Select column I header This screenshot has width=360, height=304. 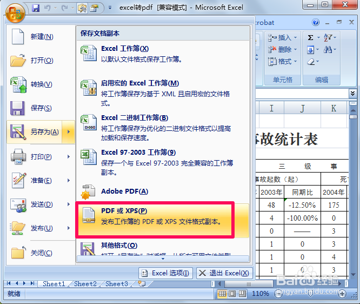click(x=271, y=108)
